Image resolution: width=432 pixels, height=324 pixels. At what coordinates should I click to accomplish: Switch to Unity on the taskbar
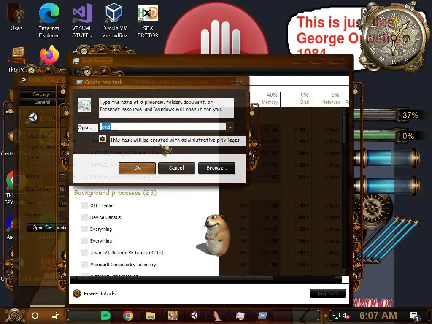point(195,316)
